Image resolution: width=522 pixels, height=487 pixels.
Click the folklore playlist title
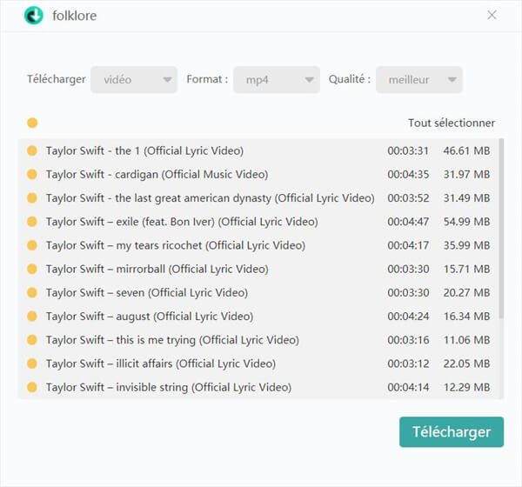(x=75, y=16)
